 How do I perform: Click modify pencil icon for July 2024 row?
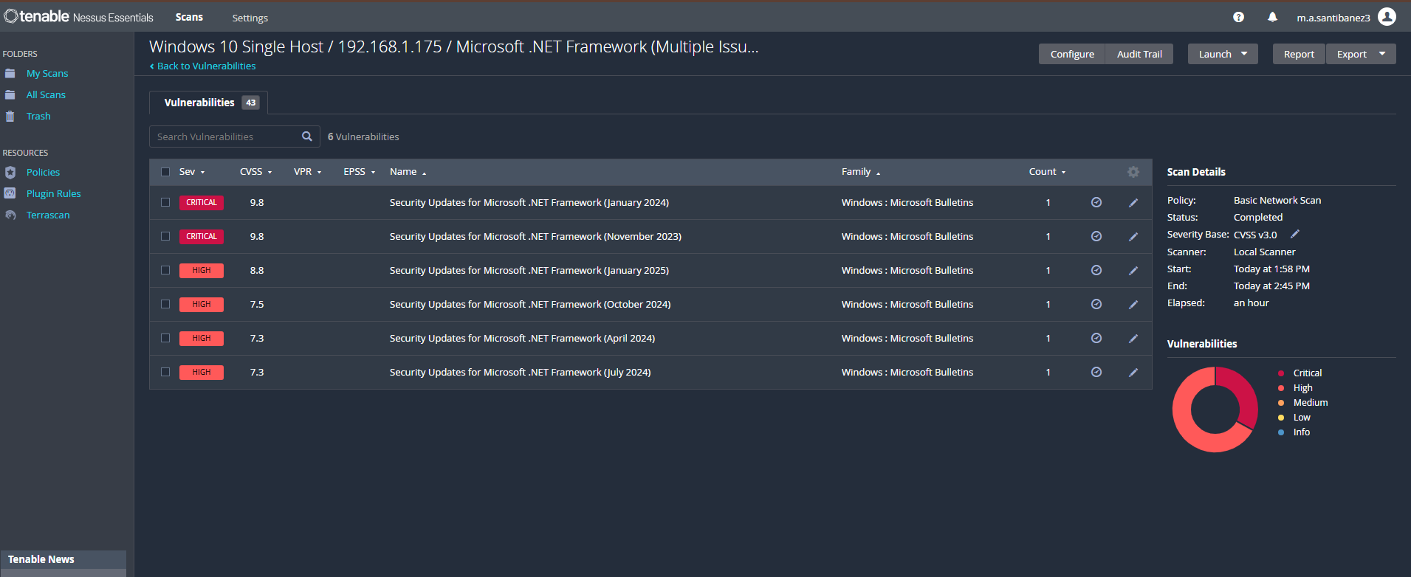pyautogui.click(x=1133, y=372)
